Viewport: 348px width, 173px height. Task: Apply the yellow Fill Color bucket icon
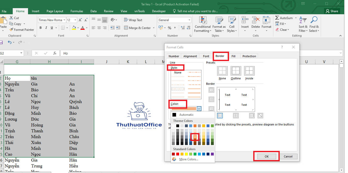point(74,28)
